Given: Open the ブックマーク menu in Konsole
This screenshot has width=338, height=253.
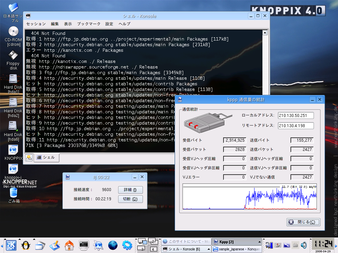Looking at the screenshot, I should pyautogui.click(x=89, y=24).
